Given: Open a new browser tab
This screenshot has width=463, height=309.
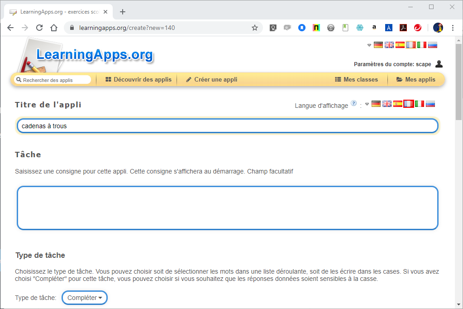Looking at the screenshot, I should tap(123, 12).
